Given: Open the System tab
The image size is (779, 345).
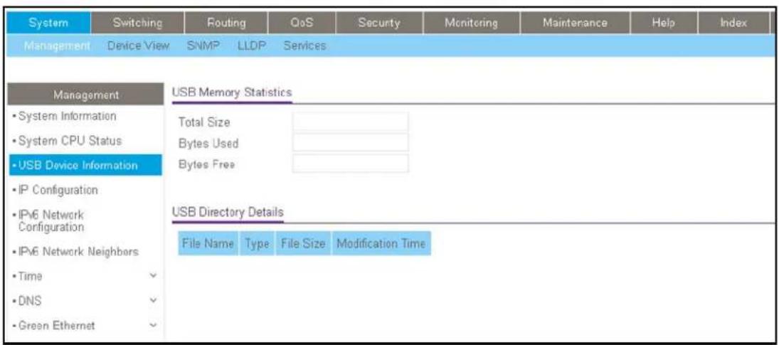Looking at the screenshot, I should pyautogui.click(x=48, y=23).
